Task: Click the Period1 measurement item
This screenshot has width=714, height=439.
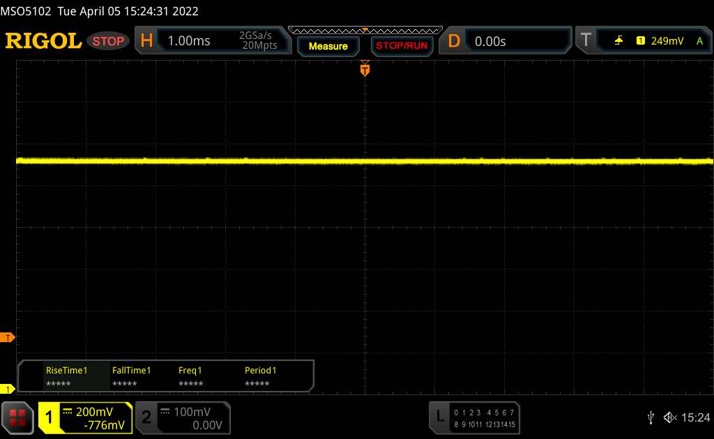Action: pos(260,376)
